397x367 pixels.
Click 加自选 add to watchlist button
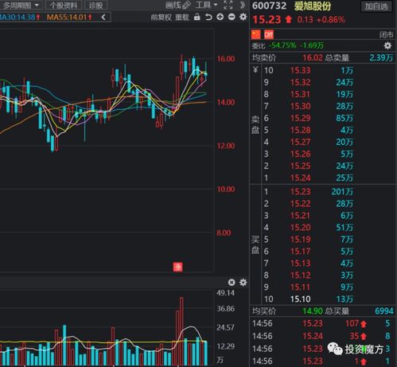[376, 6]
